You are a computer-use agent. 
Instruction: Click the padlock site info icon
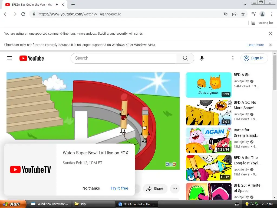coord(34,14)
